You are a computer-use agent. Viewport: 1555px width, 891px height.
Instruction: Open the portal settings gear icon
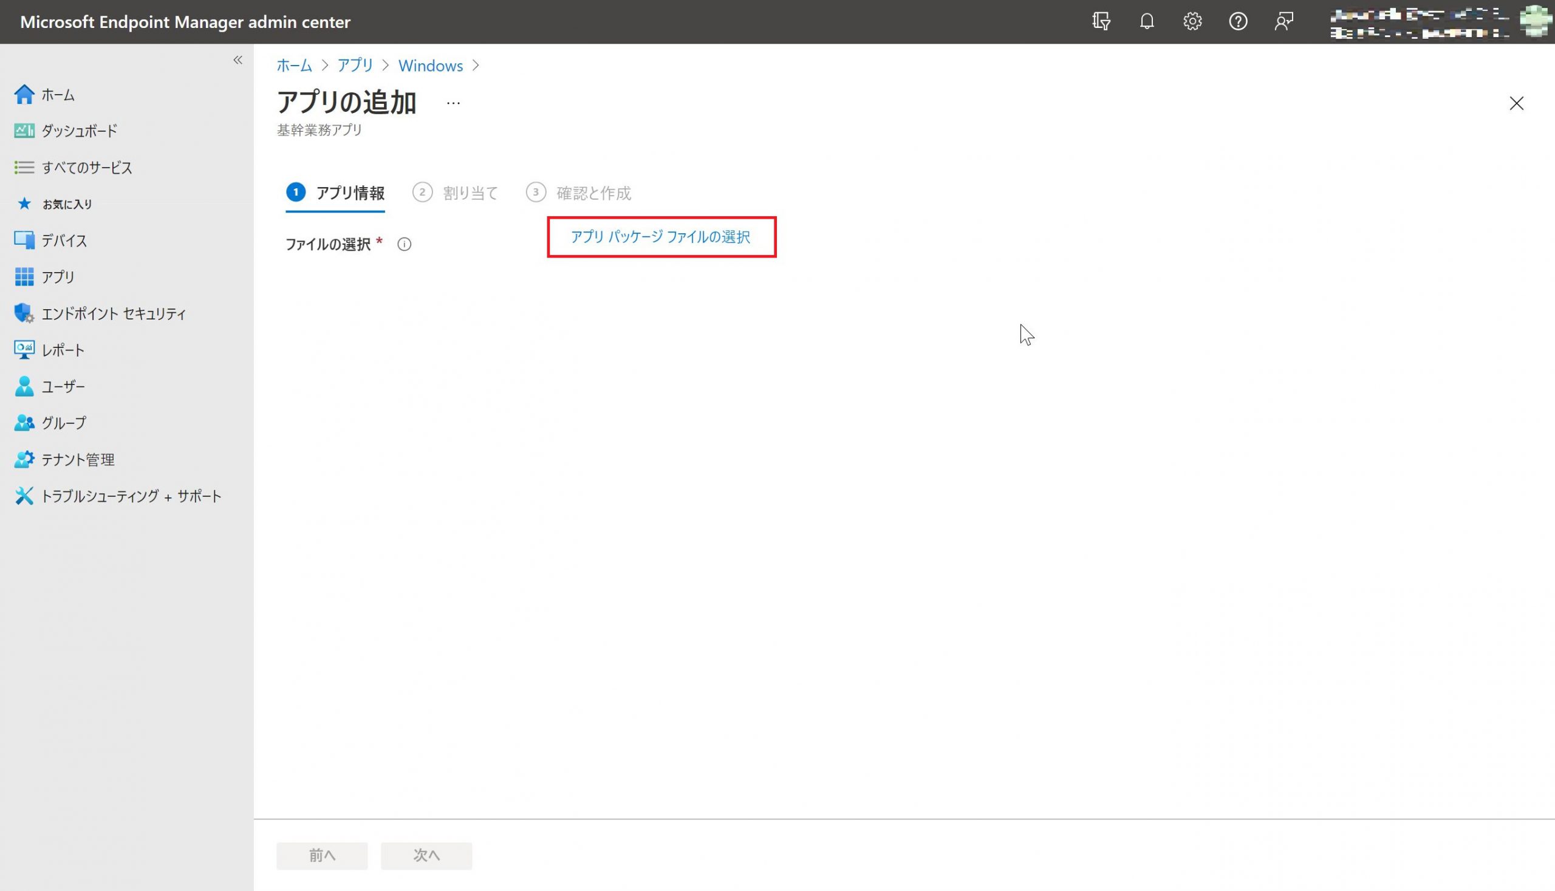pos(1192,22)
